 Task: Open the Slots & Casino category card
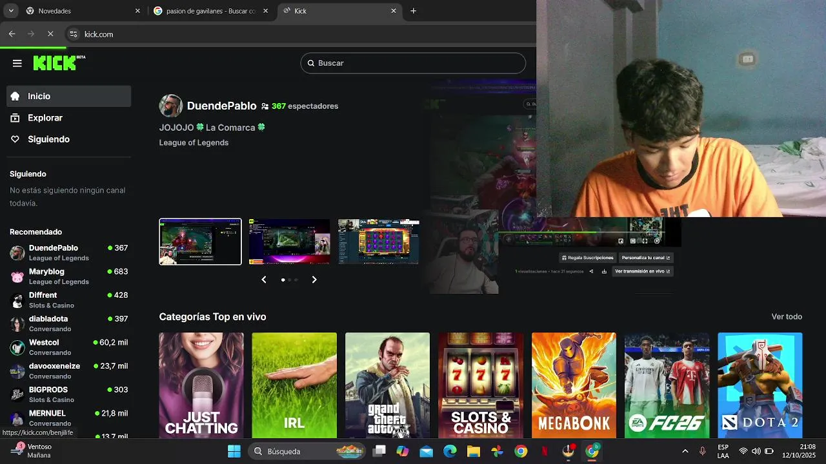coord(481,385)
